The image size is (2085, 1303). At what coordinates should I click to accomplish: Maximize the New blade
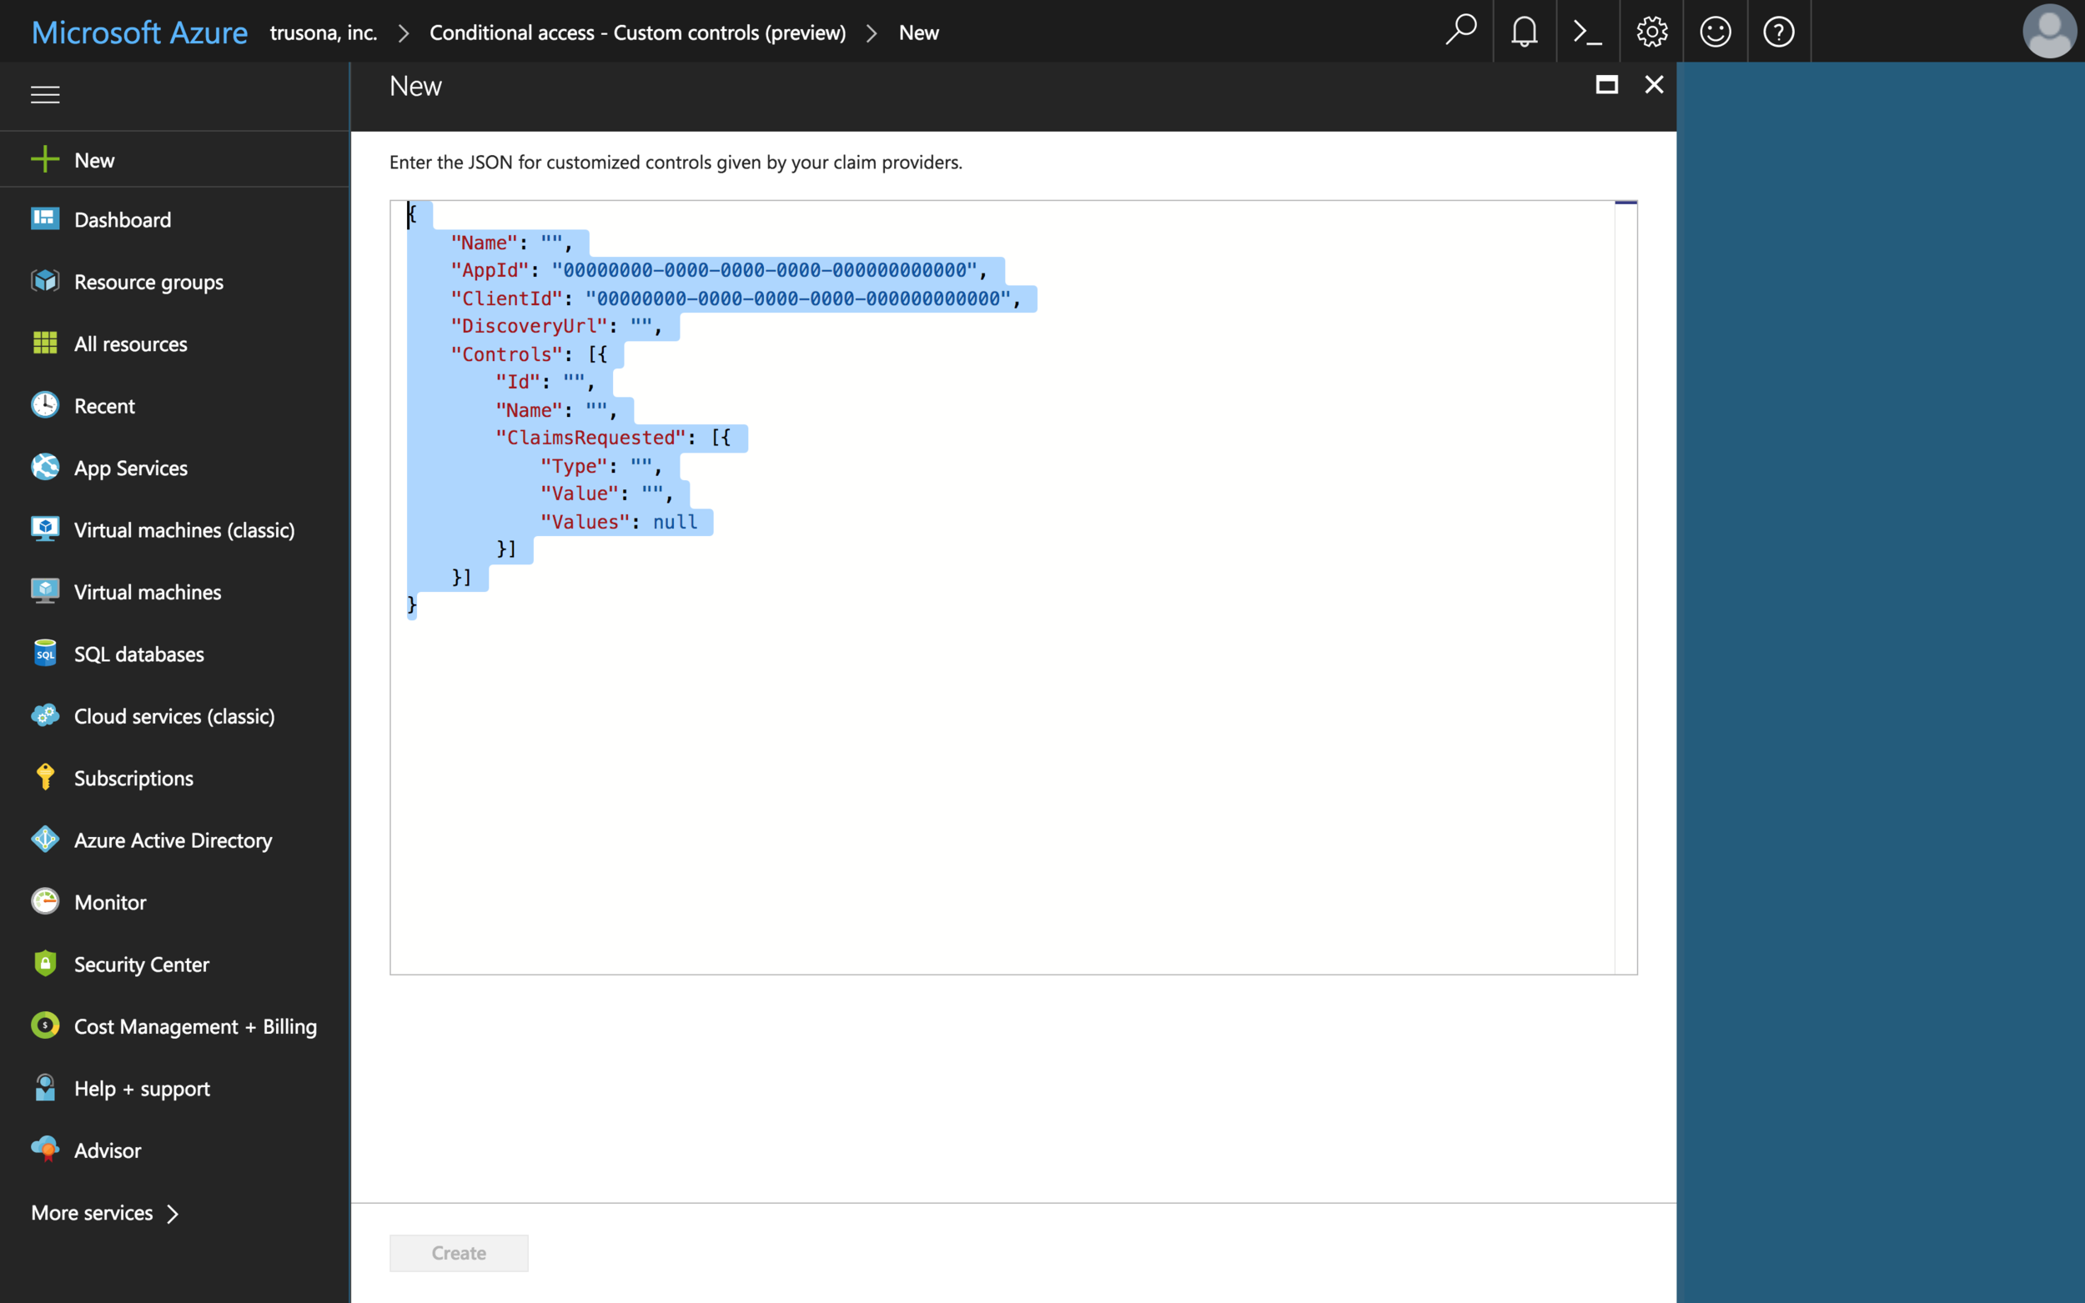1606,84
